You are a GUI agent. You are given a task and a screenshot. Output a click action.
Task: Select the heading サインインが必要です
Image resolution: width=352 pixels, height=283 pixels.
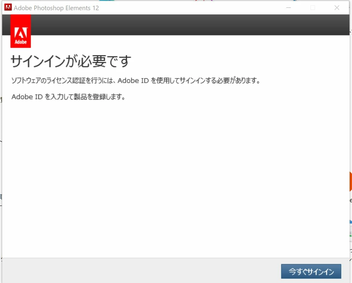point(71,61)
